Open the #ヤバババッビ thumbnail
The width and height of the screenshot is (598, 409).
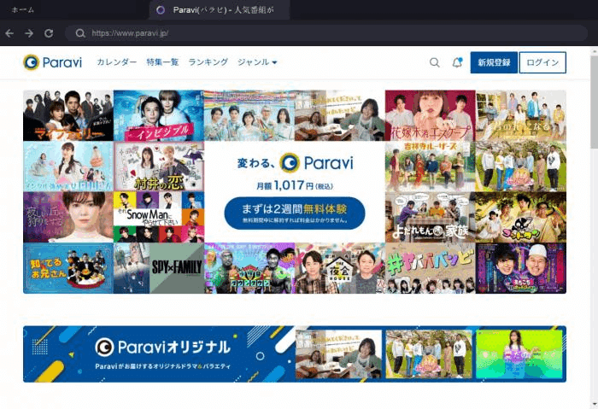[x=431, y=268]
